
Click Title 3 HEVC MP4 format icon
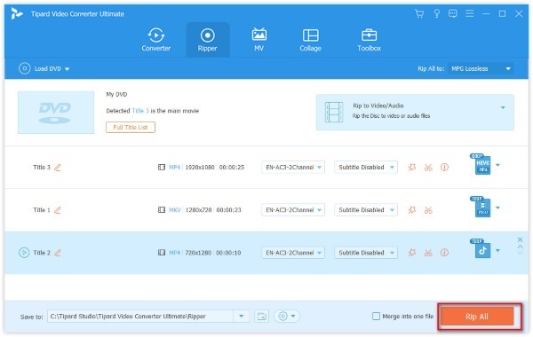tap(481, 164)
